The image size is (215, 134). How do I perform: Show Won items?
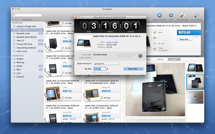pos(27,69)
